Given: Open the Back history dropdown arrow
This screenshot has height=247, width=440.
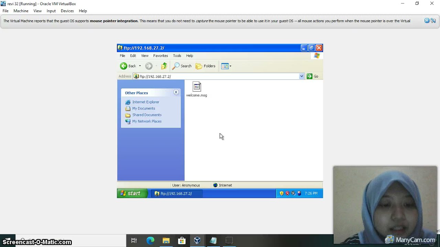Looking at the screenshot, I should point(140,66).
